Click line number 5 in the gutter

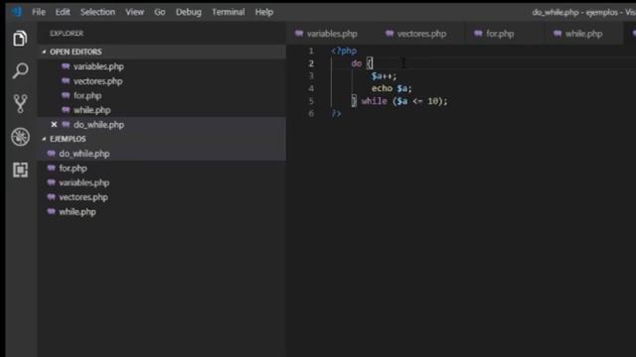[x=311, y=101]
